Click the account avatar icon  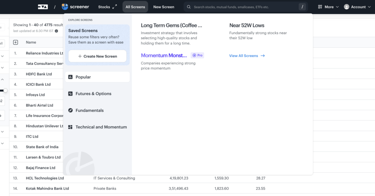pyautogui.click(x=346, y=7)
